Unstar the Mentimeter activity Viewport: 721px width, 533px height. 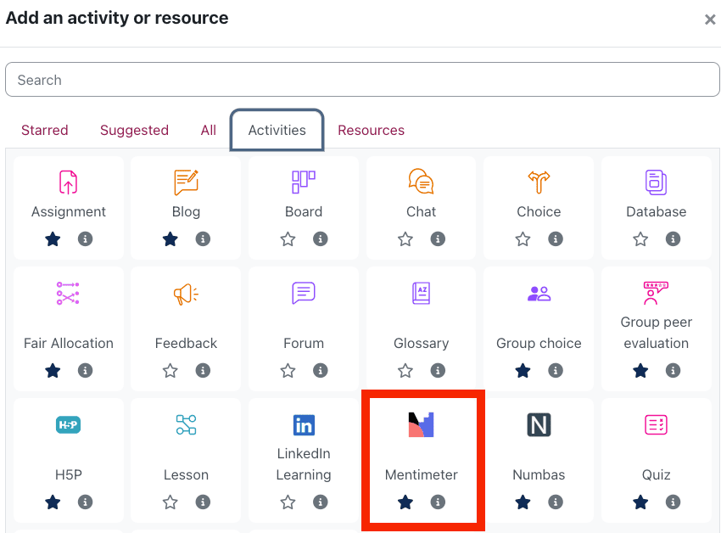[x=405, y=502]
